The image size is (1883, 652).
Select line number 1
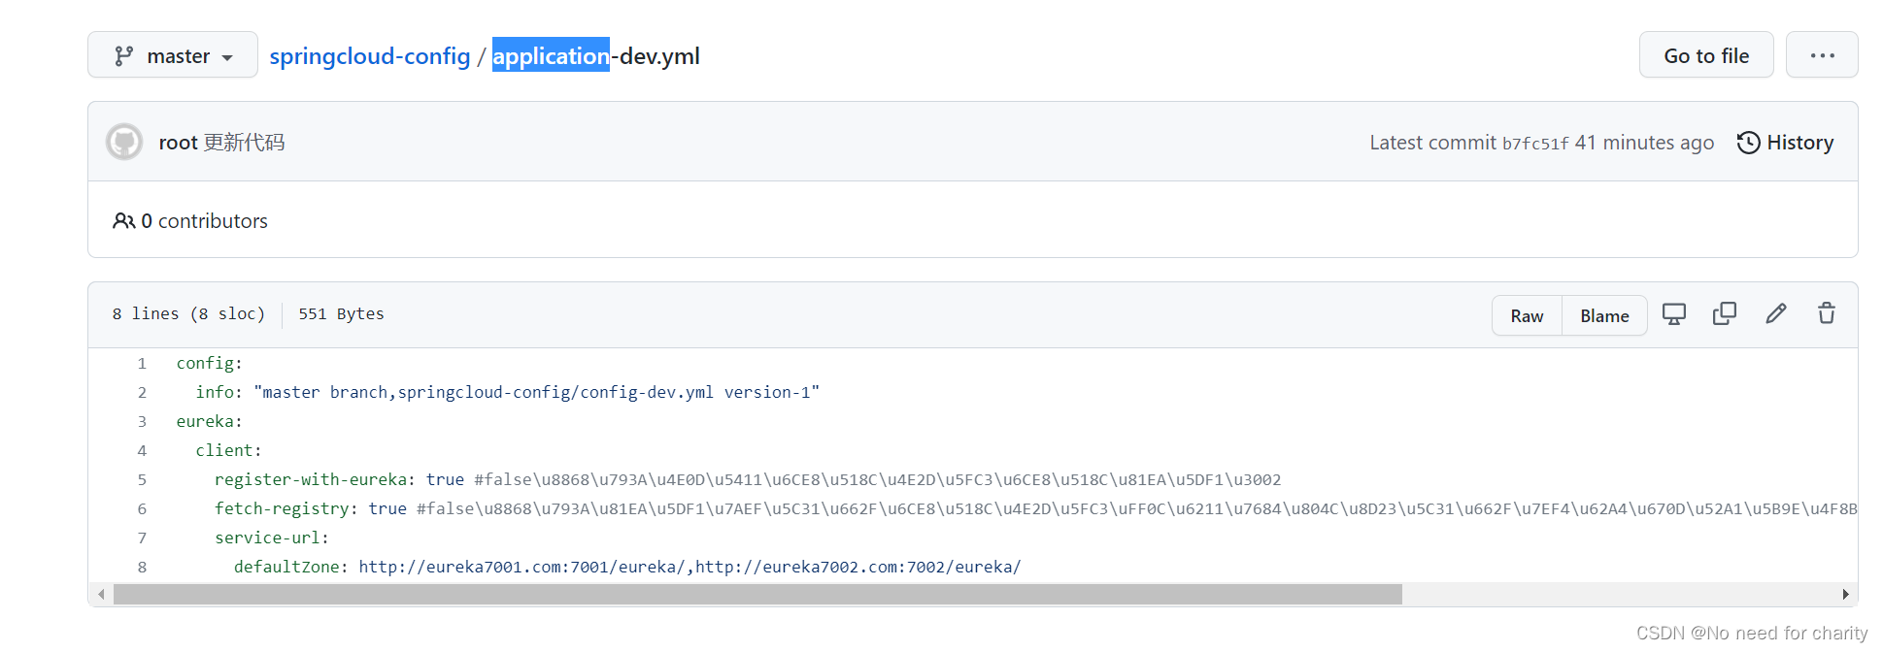142,363
